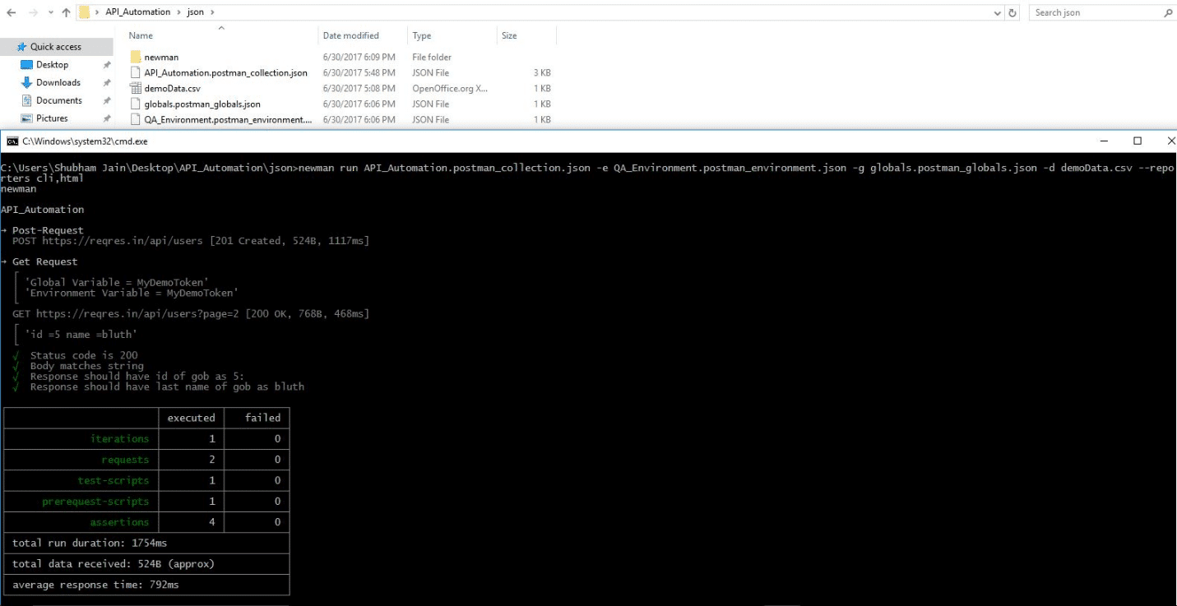
Task: Open address bar history dropdown
Action: (998, 13)
